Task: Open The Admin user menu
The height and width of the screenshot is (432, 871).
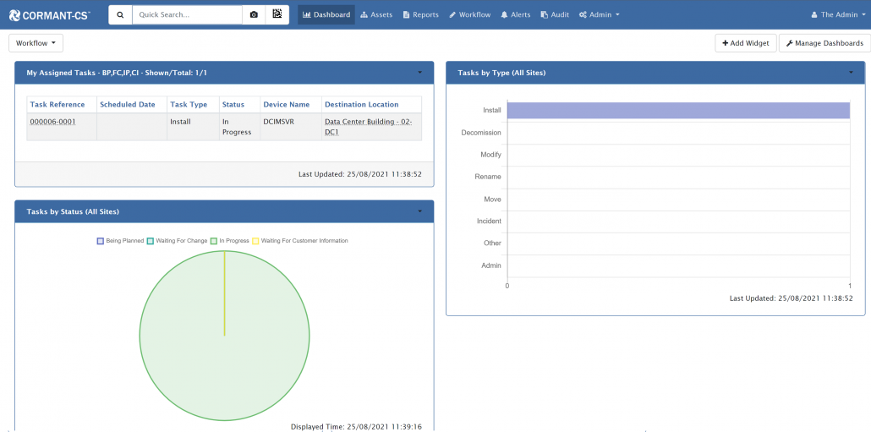Action: point(838,14)
